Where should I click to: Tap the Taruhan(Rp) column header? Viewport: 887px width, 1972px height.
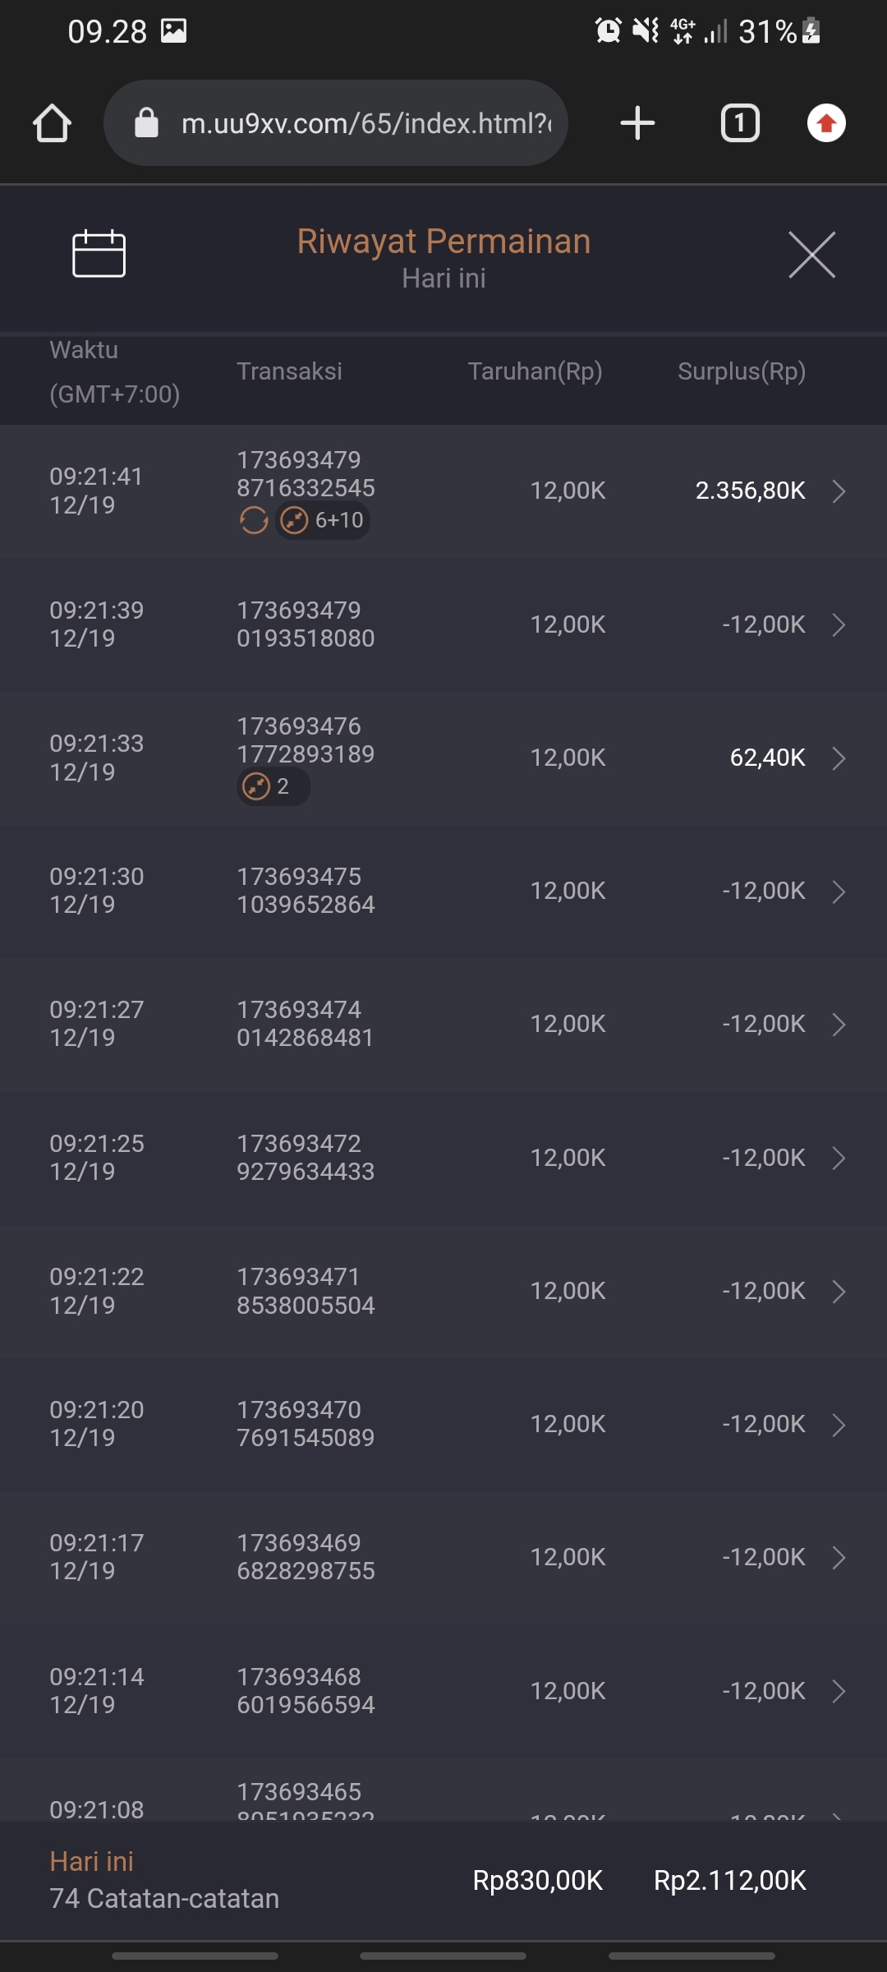(535, 371)
